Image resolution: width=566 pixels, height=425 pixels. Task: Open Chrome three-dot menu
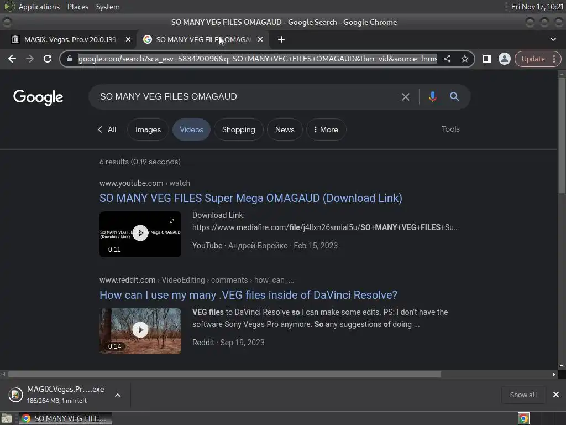[554, 59]
